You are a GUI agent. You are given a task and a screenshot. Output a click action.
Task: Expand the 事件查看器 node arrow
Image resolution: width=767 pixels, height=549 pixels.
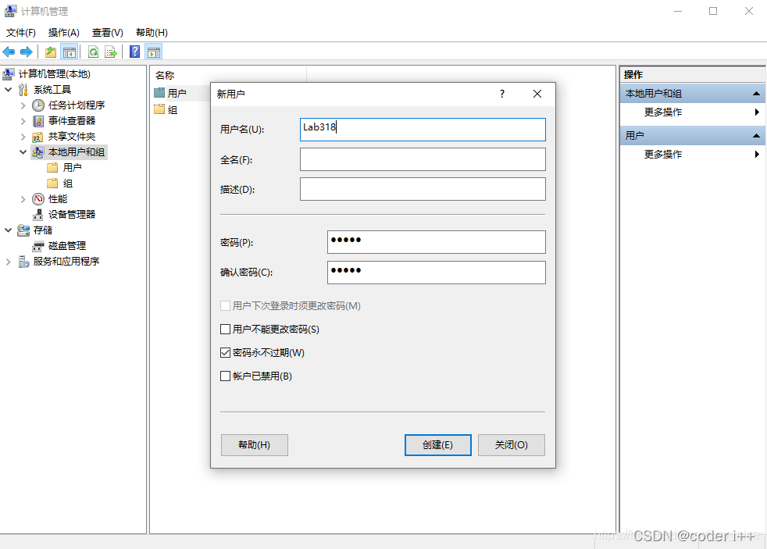[x=23, y=121]
